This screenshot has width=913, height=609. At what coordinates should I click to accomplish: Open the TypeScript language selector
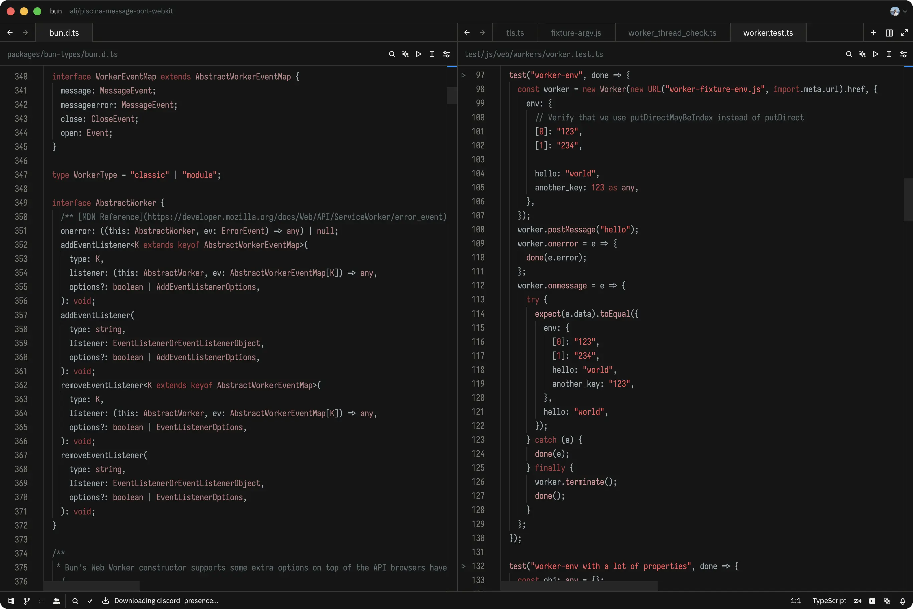tap(829, 600)
